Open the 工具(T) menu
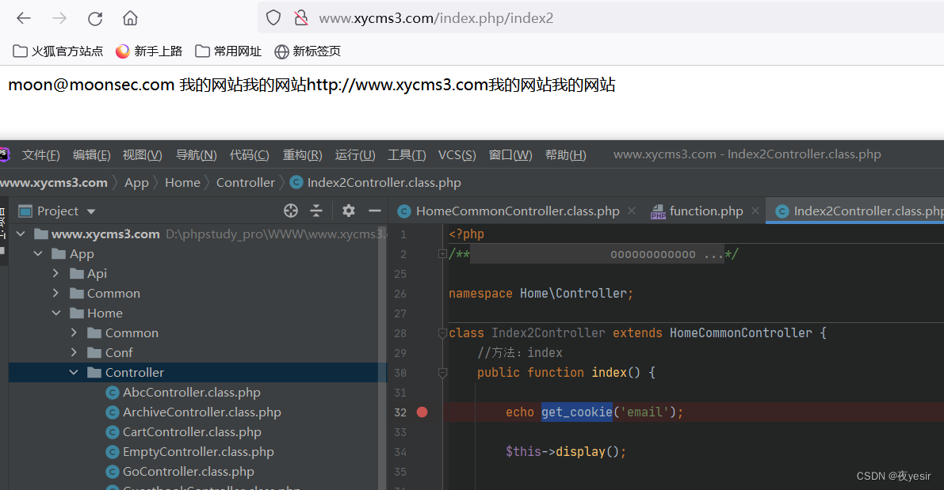The height and width of the screenshot is (490, 944). point(407,155)
